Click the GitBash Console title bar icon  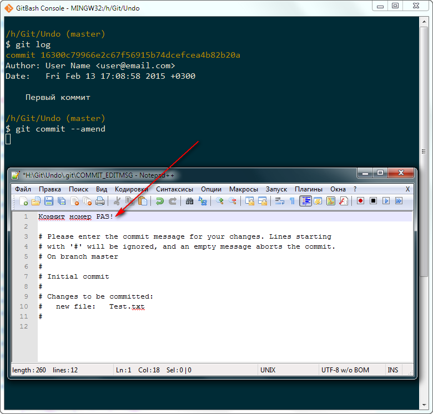9,8
